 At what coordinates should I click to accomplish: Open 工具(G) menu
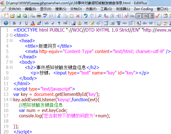pyautogui.click(x=106, y=9)
